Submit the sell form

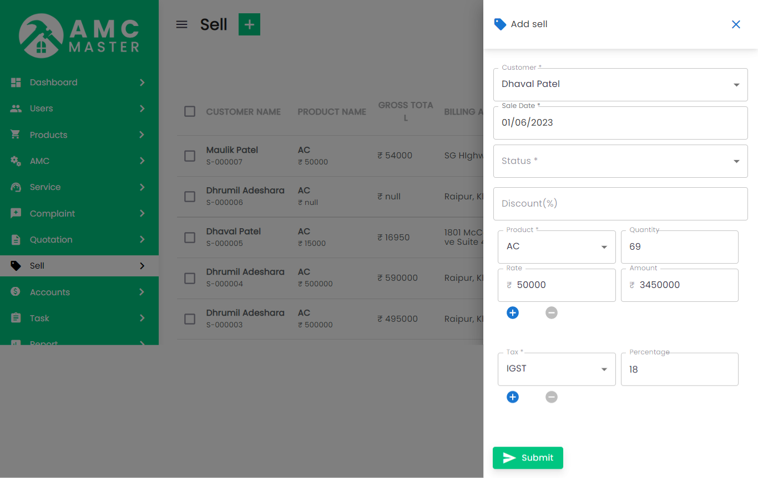528,458
